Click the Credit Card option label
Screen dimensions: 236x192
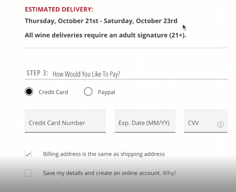pyautogui.click(x=53, y=92)
